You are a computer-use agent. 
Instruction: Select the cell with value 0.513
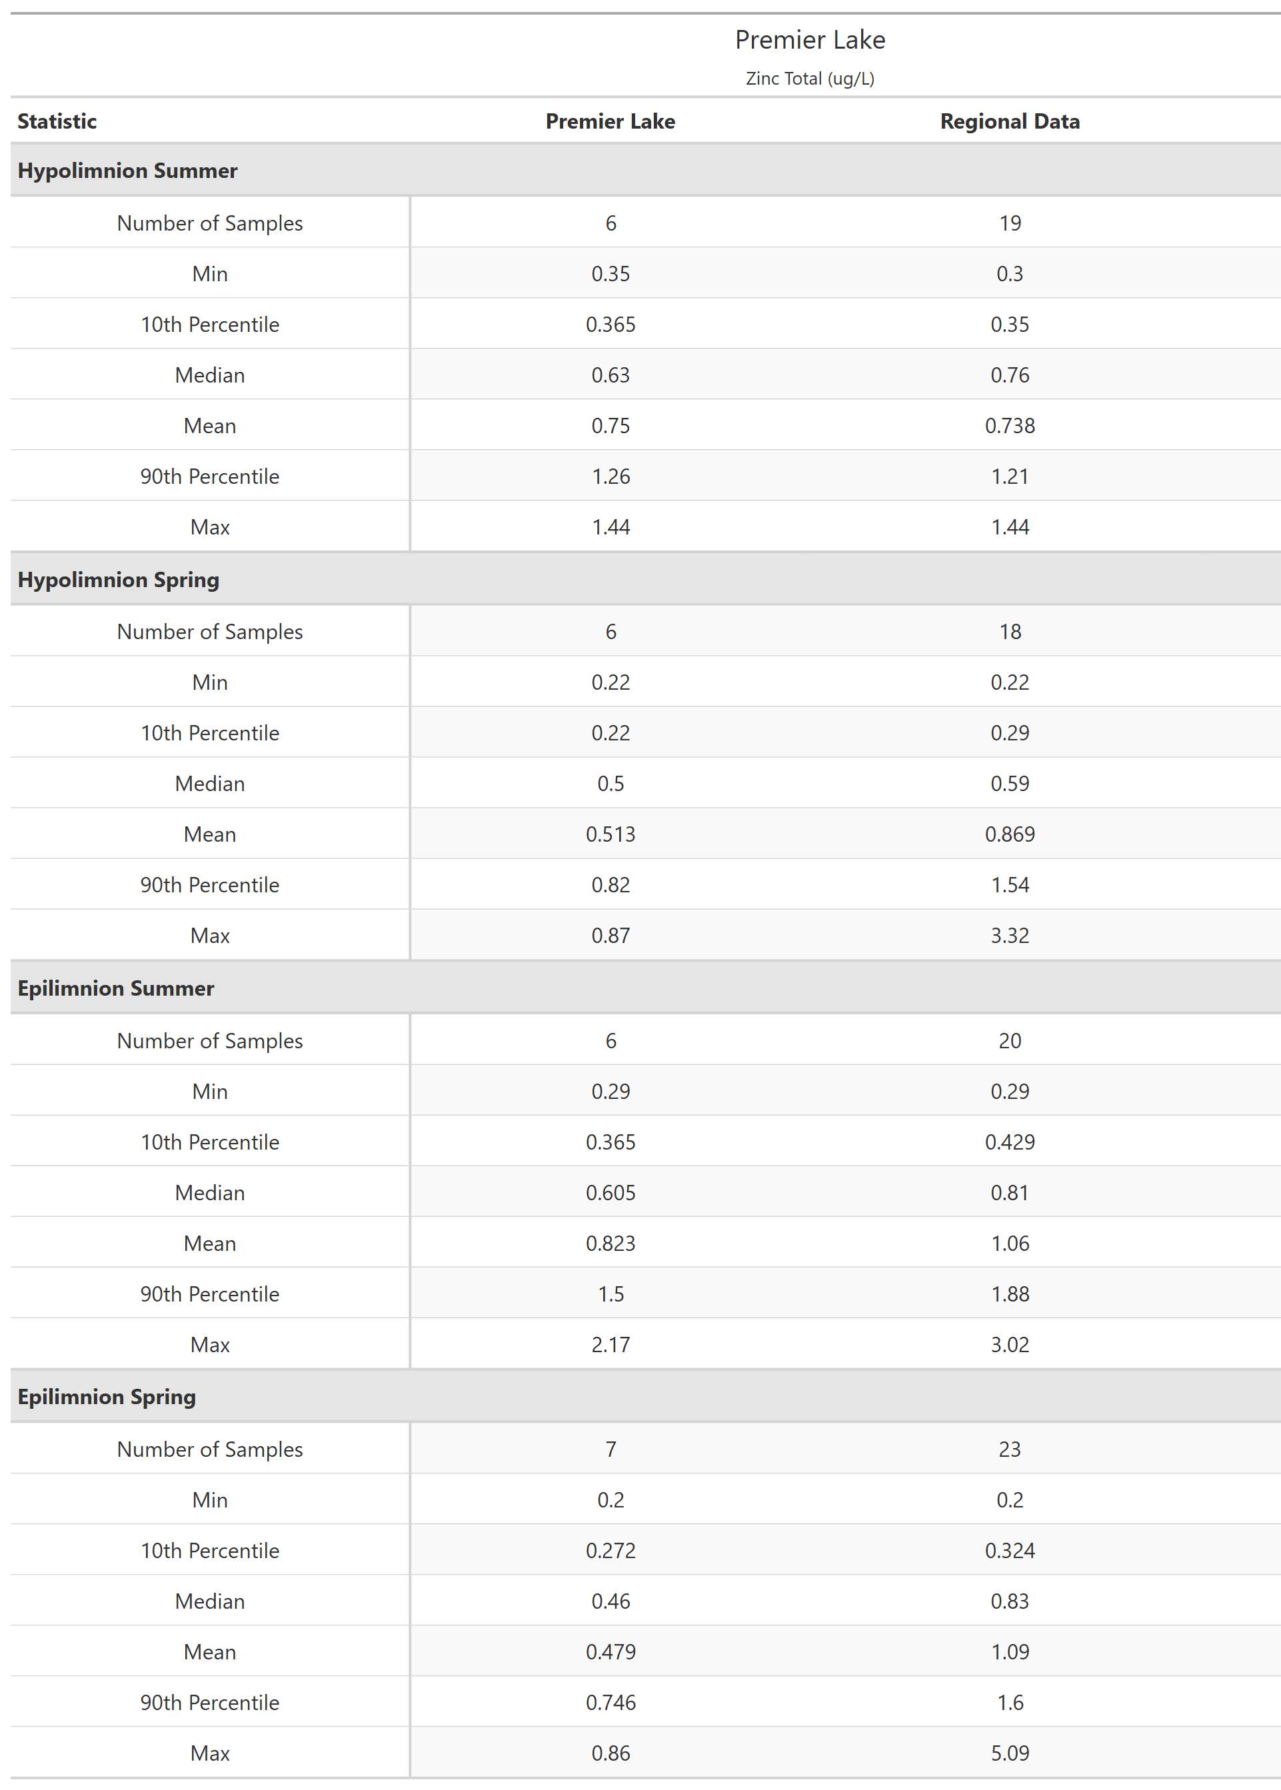point(610,834)
